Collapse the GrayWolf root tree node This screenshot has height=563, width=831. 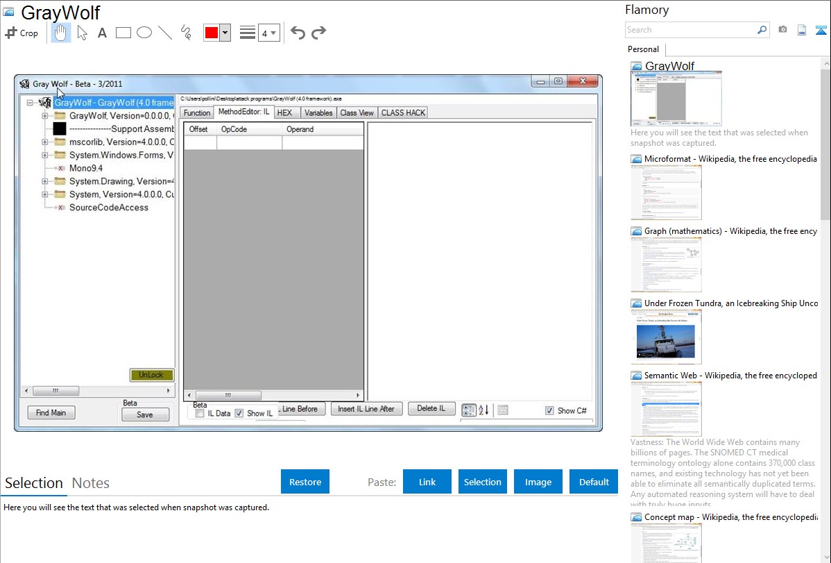click(31, 103)
